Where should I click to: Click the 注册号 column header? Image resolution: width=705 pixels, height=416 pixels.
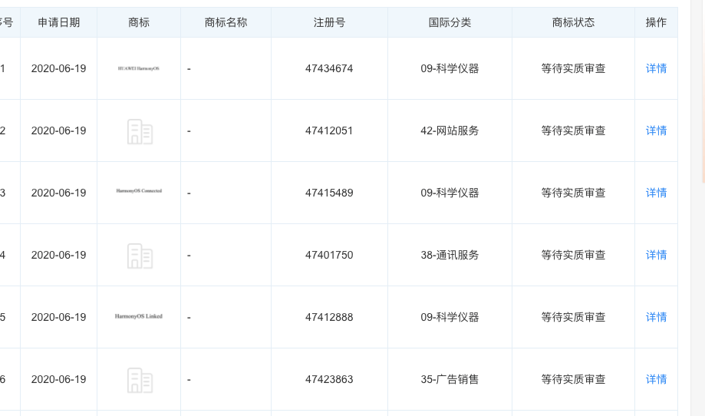(x=329, y=23)
